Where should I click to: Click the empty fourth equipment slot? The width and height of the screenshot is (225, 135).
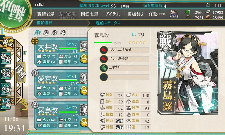tap(124, 77)
